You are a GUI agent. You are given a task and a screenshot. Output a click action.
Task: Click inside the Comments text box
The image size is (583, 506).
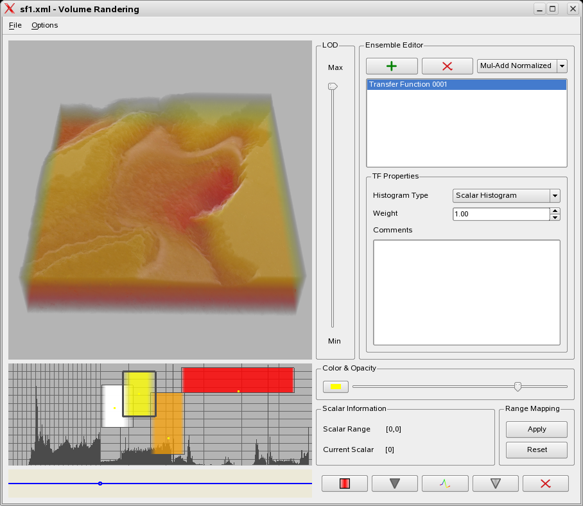[x=467, y=293]
